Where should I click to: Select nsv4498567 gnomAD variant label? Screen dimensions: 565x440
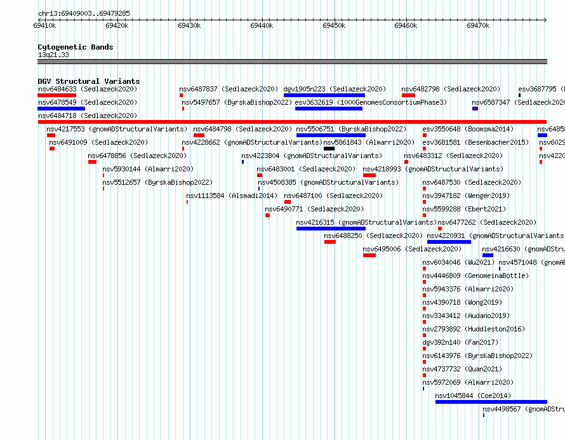[524, 409]
